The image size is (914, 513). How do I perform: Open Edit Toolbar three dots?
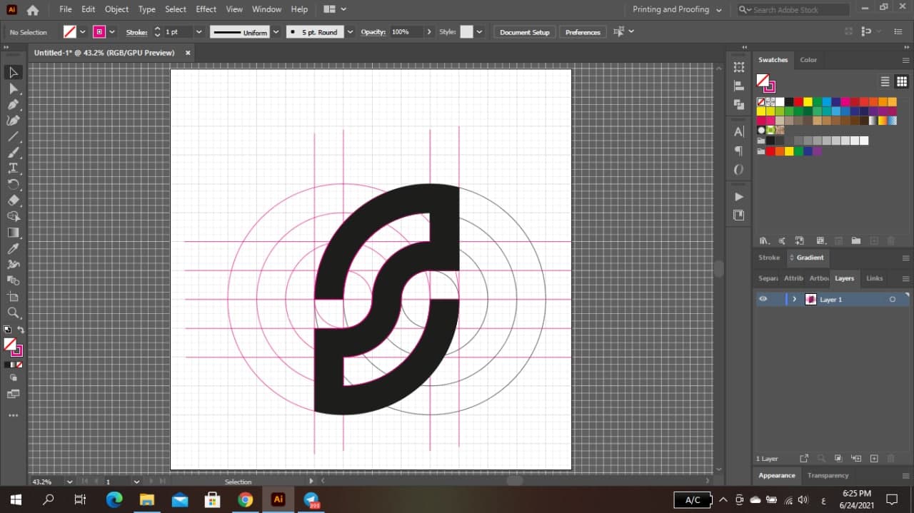tap(13, 415)
